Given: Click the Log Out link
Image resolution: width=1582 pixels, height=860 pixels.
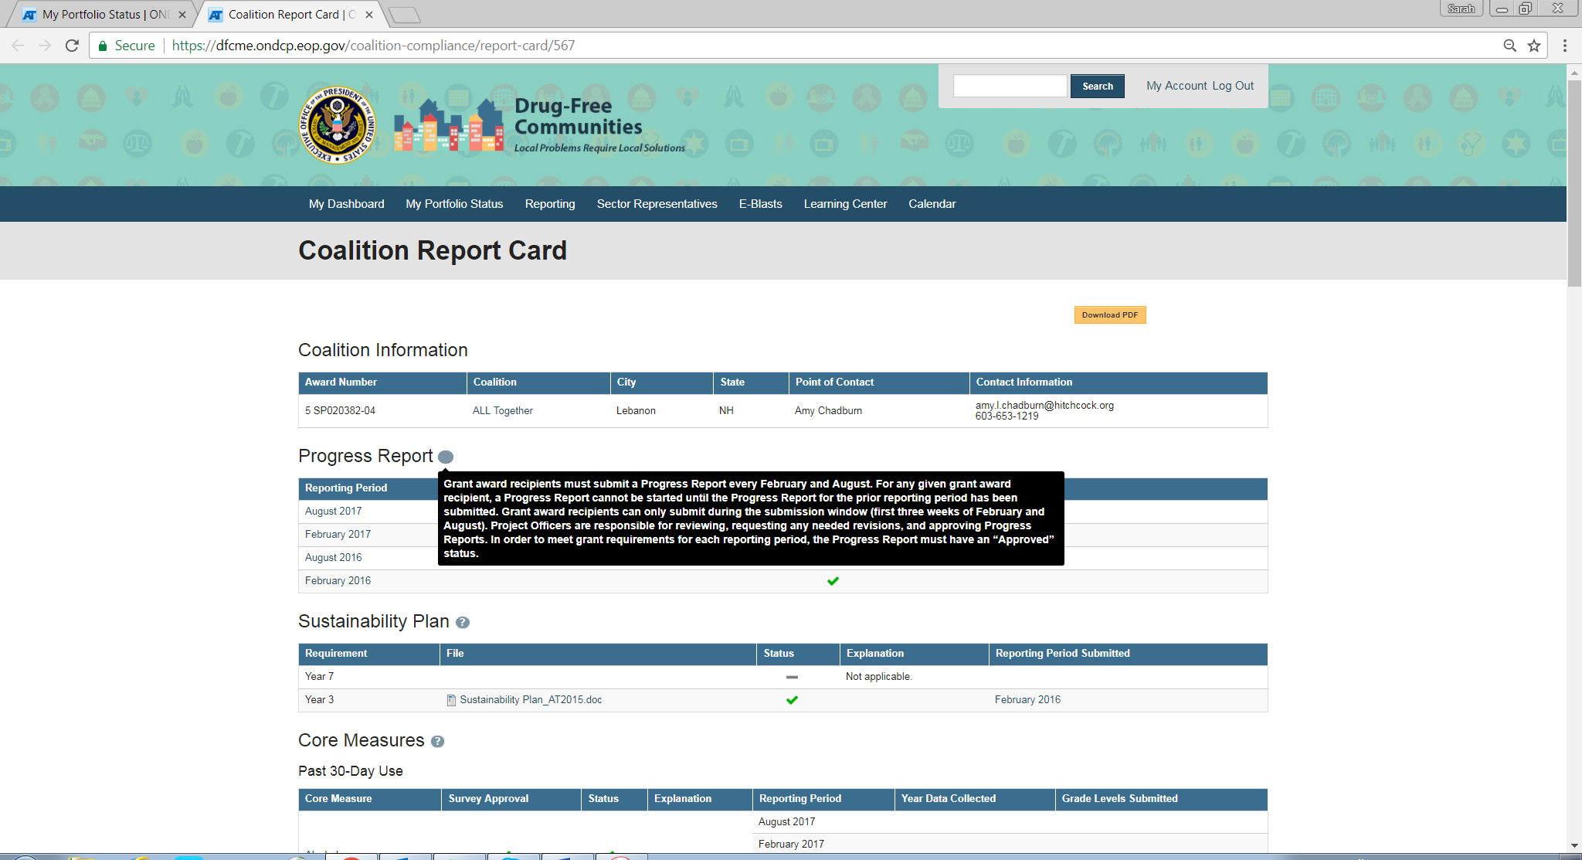Looking at the screenshot, I should click(1233, 86).
